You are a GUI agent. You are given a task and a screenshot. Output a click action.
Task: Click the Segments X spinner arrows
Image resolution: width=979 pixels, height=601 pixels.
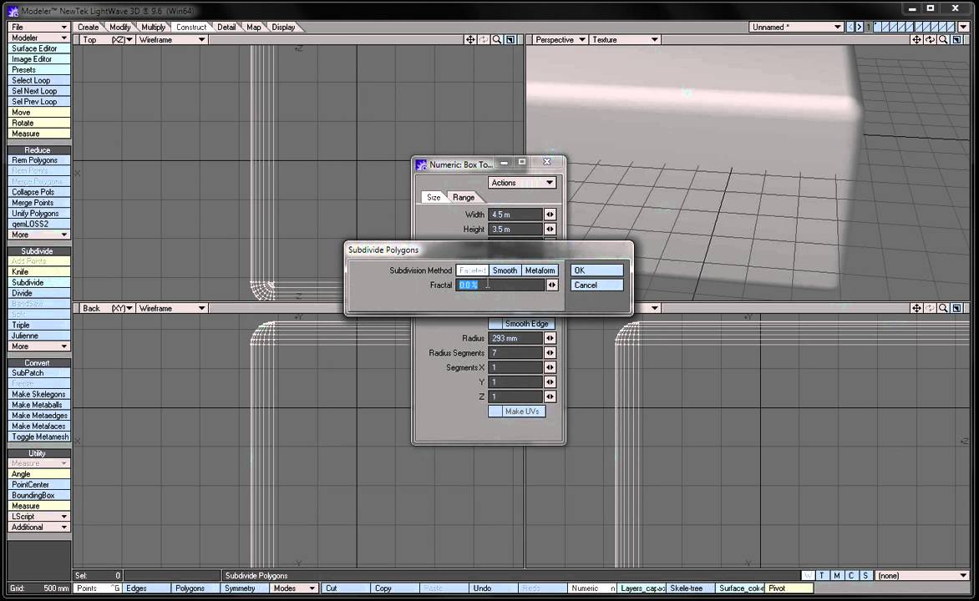[x=550, y=367]
